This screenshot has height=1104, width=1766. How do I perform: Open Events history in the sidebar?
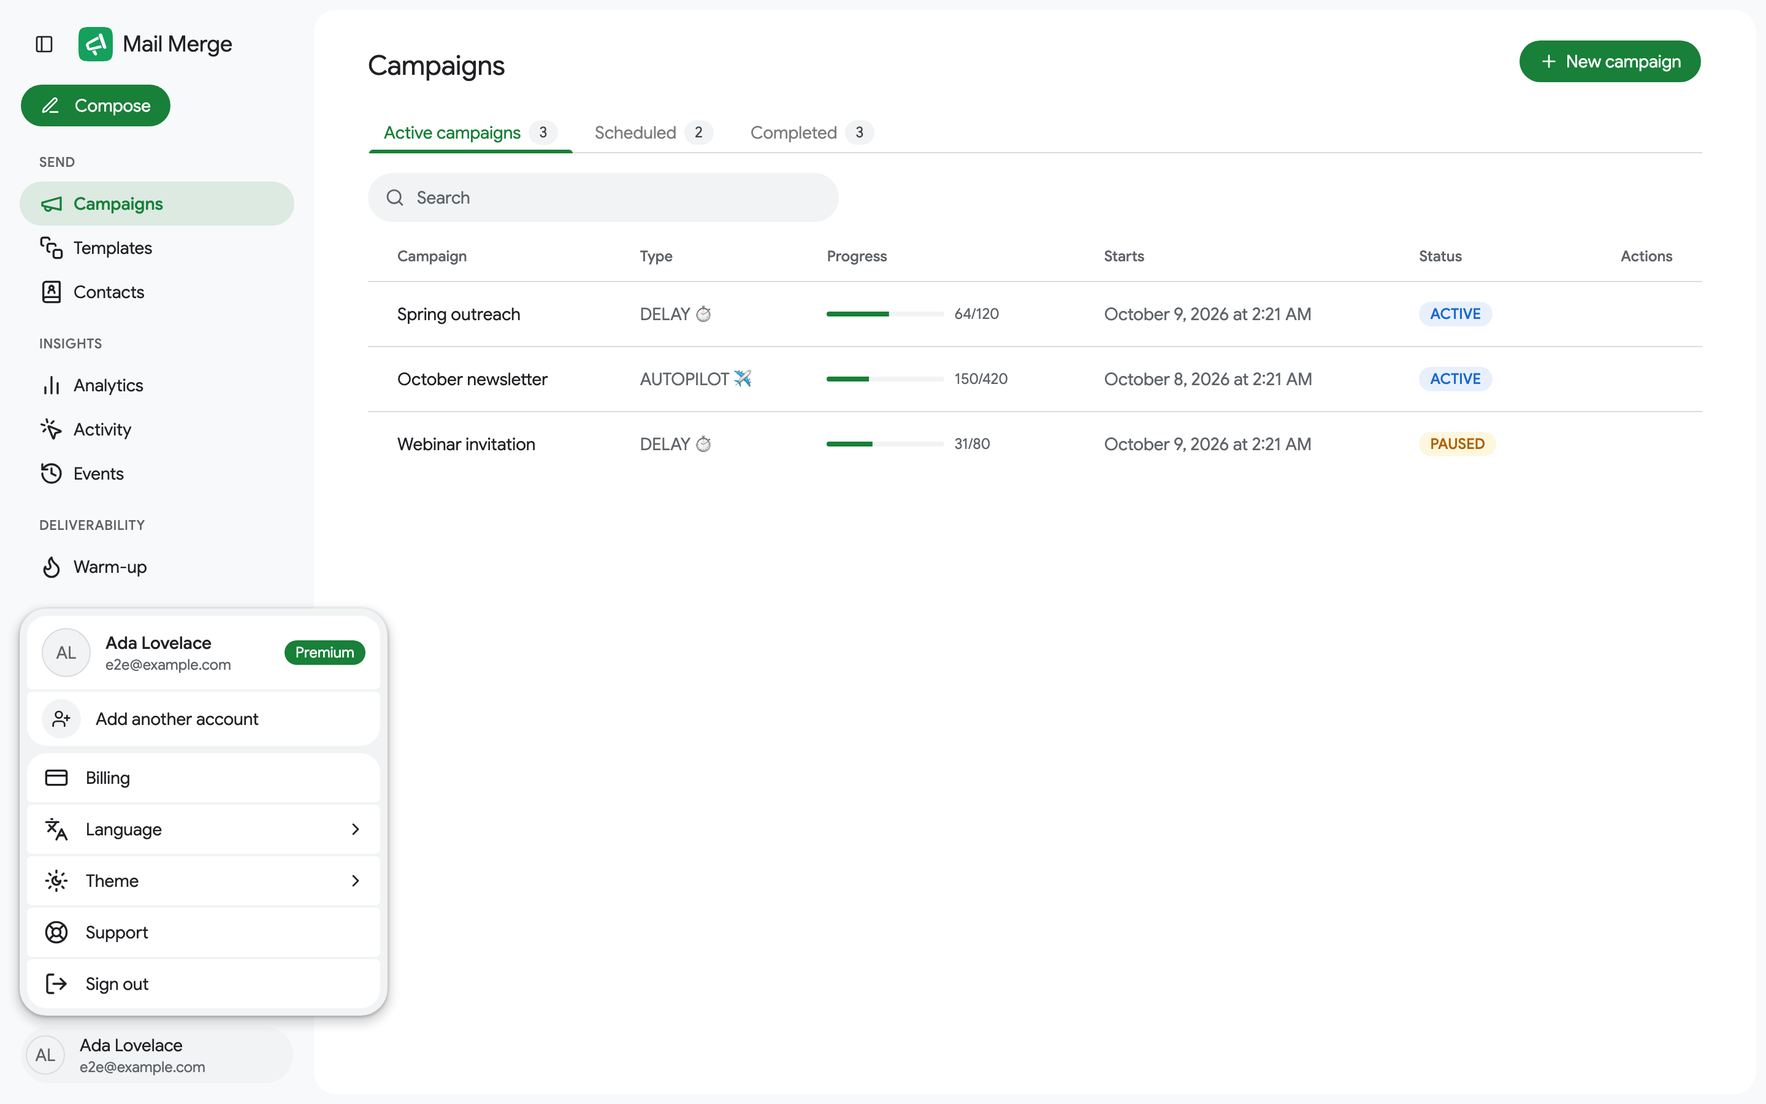tap(157, 474)
